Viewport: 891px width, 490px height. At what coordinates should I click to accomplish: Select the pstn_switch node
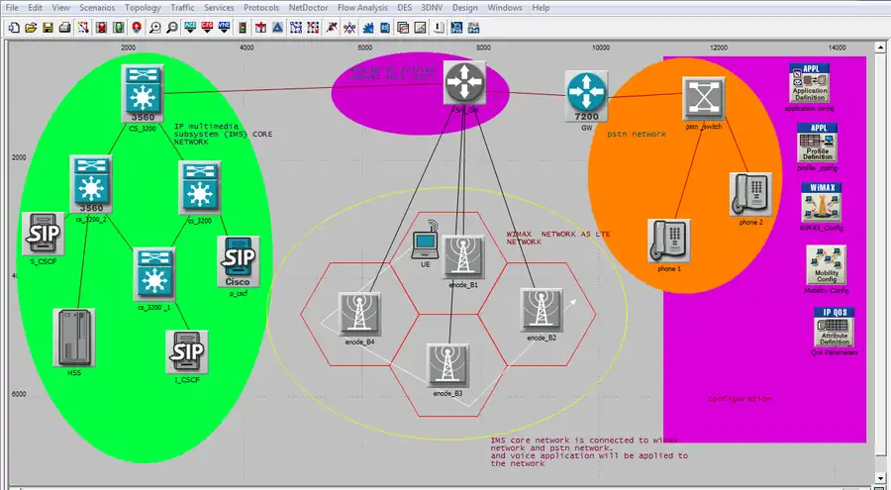tap(704, 98)
